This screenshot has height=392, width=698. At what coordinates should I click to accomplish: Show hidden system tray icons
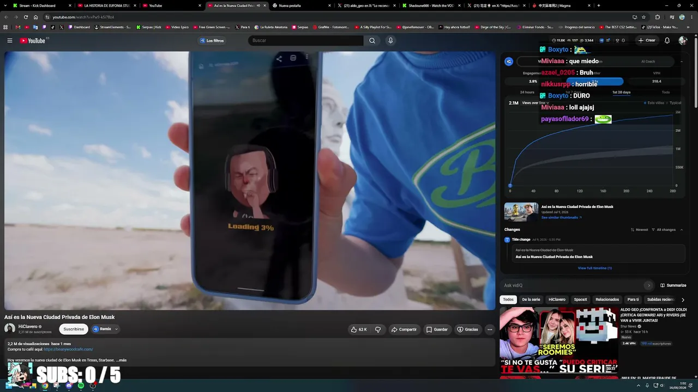[639, 385]
